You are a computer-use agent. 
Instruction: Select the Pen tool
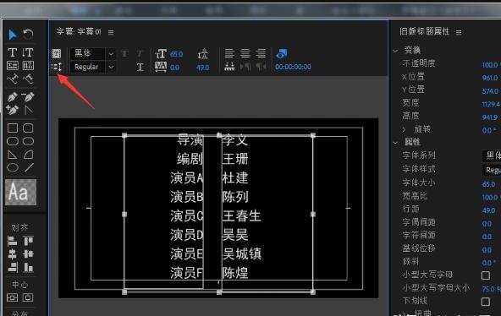point(13,96)
